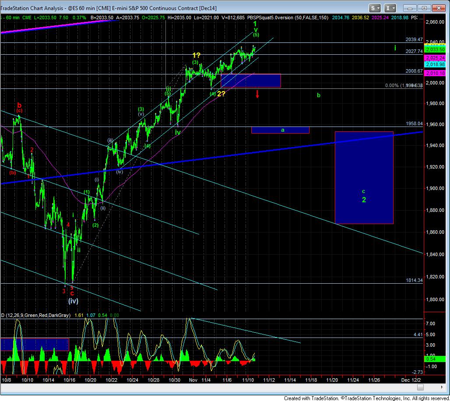
Task: Maximize the Chart Analysis window
Action: tap(424, 8)
